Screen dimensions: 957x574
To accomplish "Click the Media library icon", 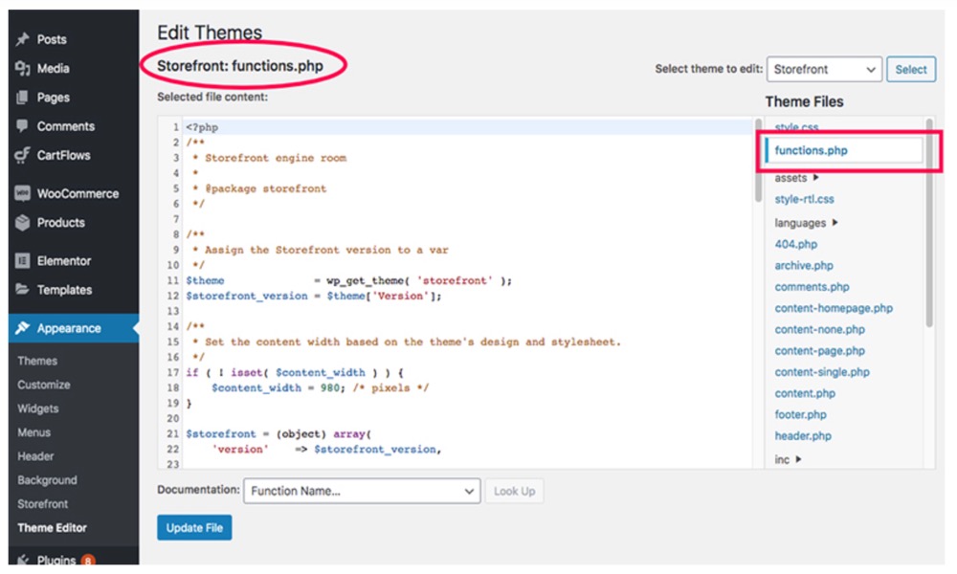I will 23,68.
